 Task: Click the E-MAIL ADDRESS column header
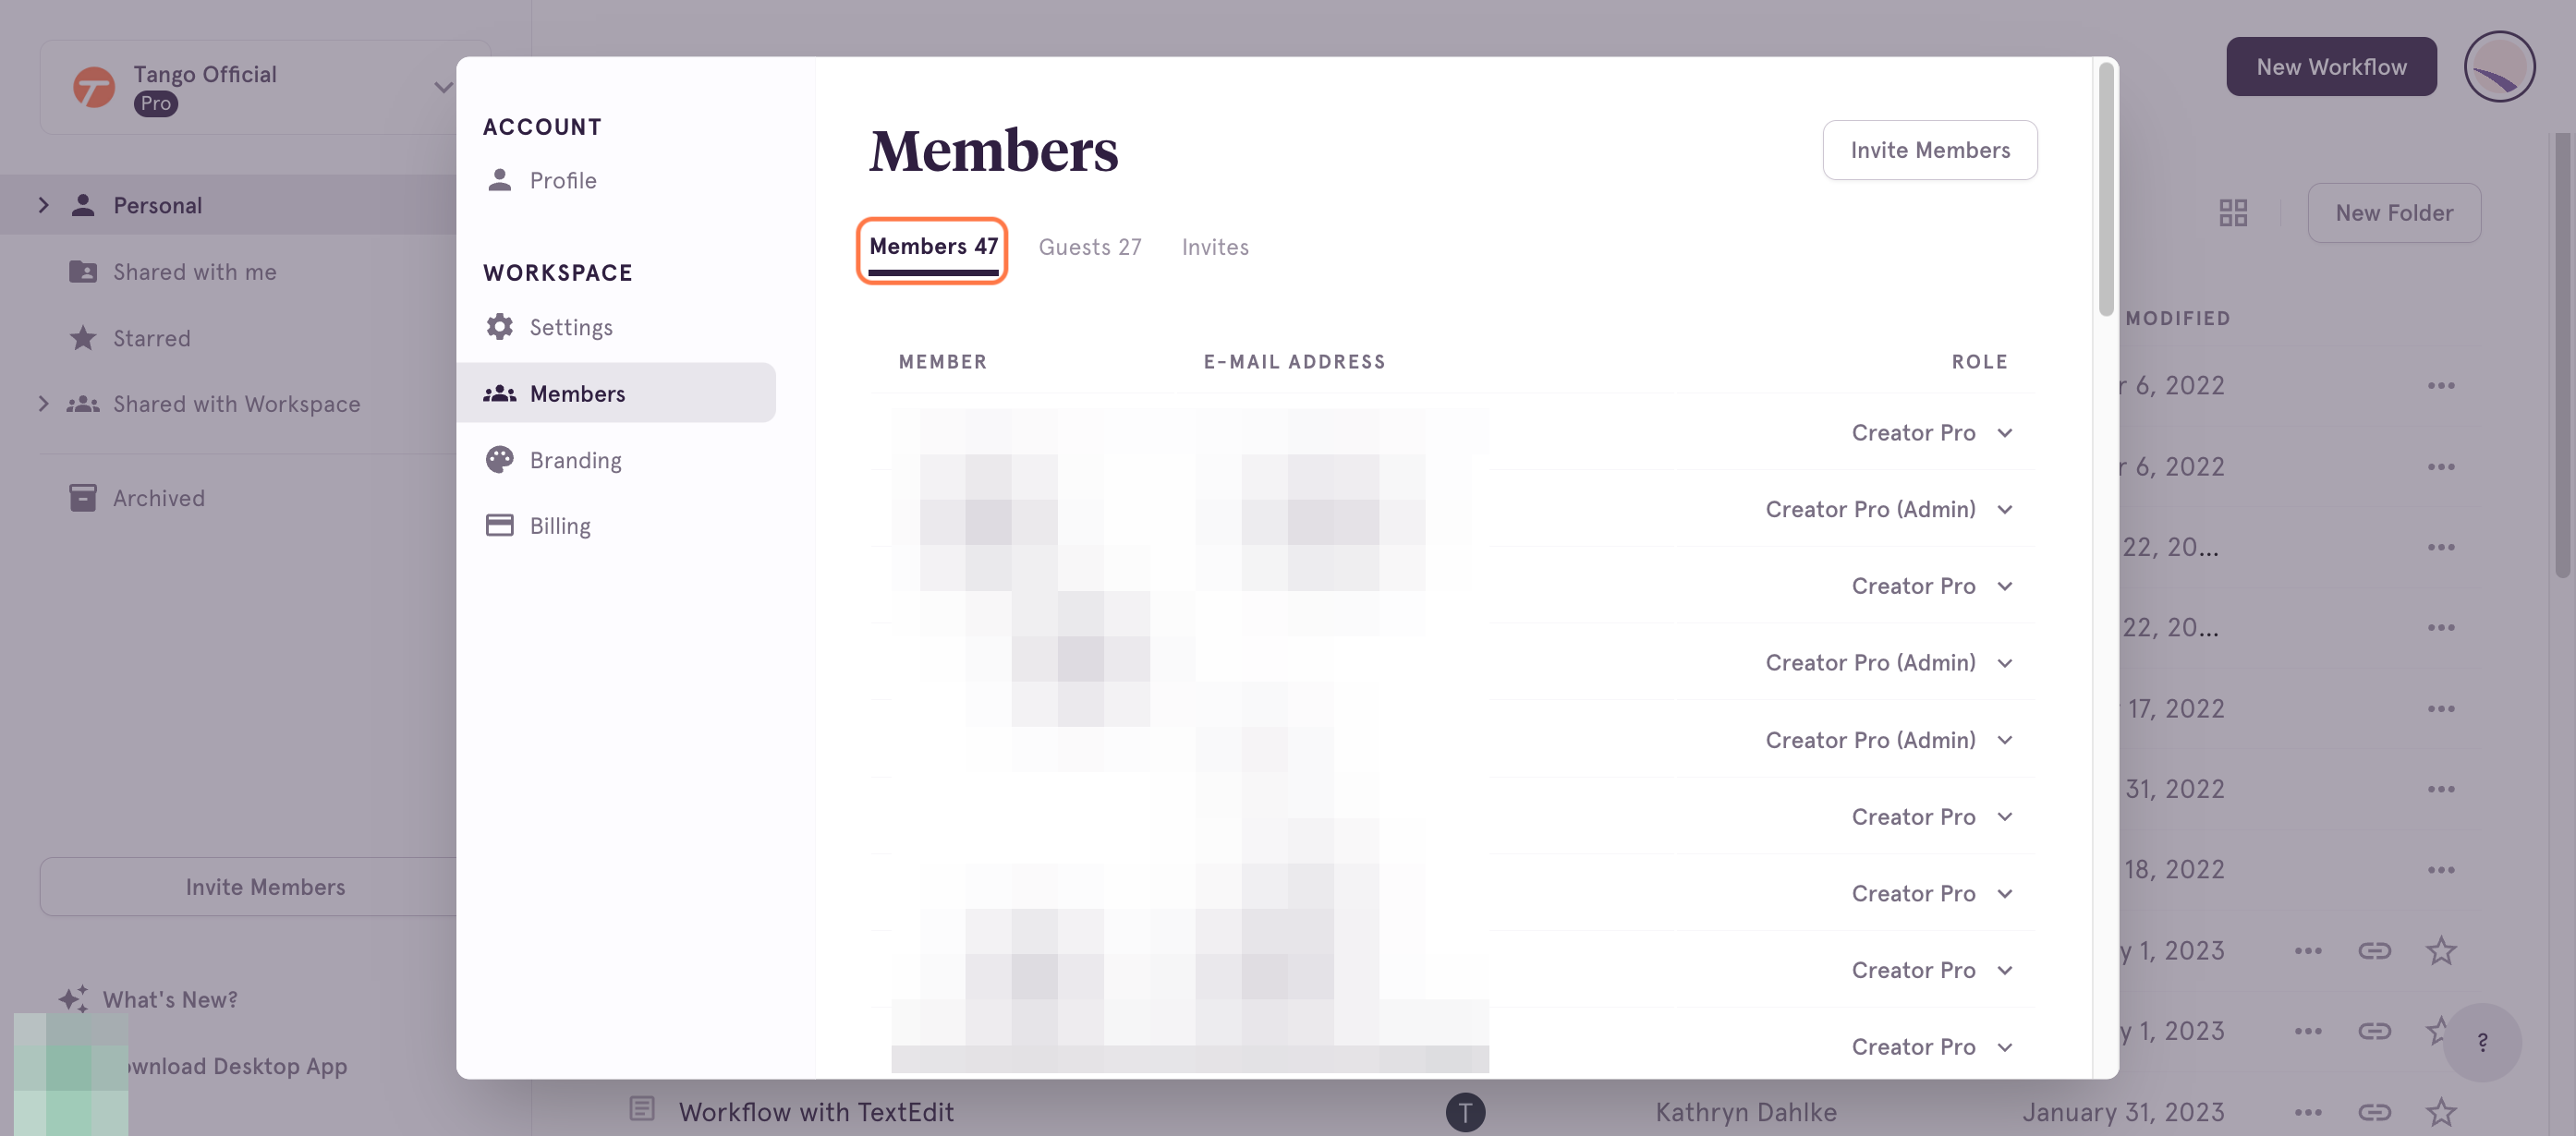[x=1294, y=362]
